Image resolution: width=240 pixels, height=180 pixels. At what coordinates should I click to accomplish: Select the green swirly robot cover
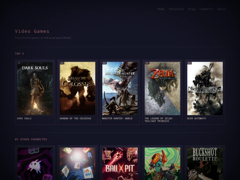(x=162, y=164)
